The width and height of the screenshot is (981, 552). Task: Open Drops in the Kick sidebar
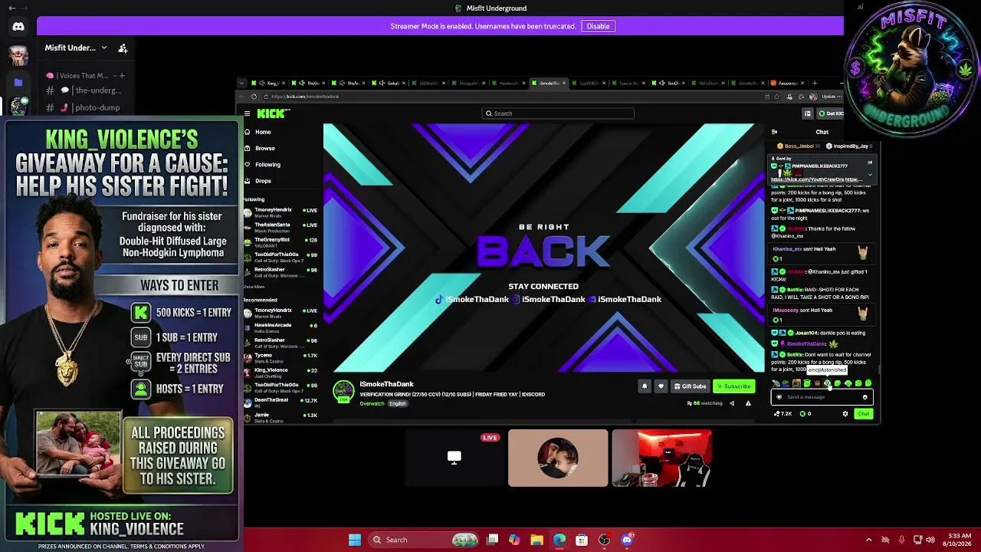pos(263,181)
